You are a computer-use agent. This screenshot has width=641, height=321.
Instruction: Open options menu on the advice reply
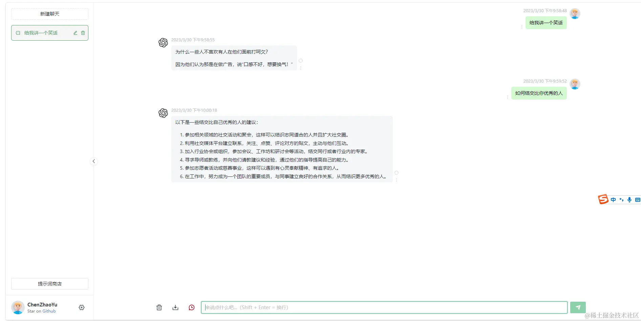(397, 179)
